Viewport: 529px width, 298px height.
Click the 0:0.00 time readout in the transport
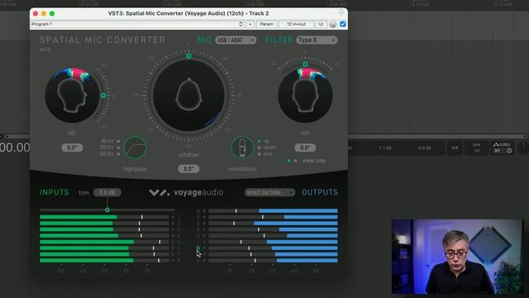(424, 148)
